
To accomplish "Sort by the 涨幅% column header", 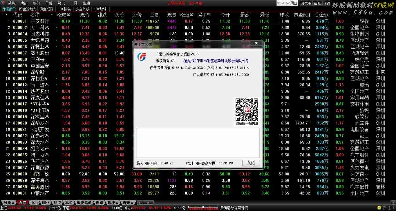I will point(64,14).
